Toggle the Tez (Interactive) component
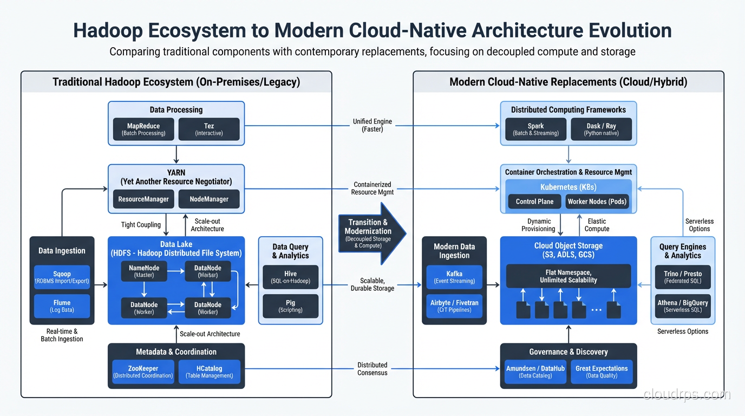The height and width of the screenshot is (416, 745). 209,129
